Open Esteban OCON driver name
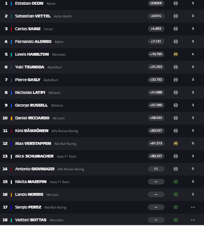The width and height of the screenshot is (204, 226). point(29,3)
